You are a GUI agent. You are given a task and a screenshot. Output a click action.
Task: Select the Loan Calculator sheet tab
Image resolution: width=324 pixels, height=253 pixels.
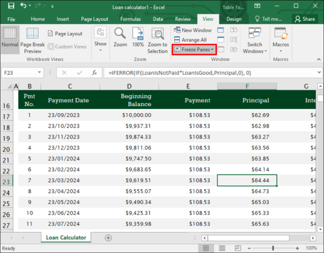pos(66,238)
